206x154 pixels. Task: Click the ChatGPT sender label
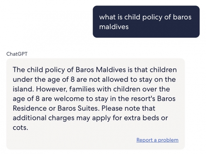[x=17, y=54]
